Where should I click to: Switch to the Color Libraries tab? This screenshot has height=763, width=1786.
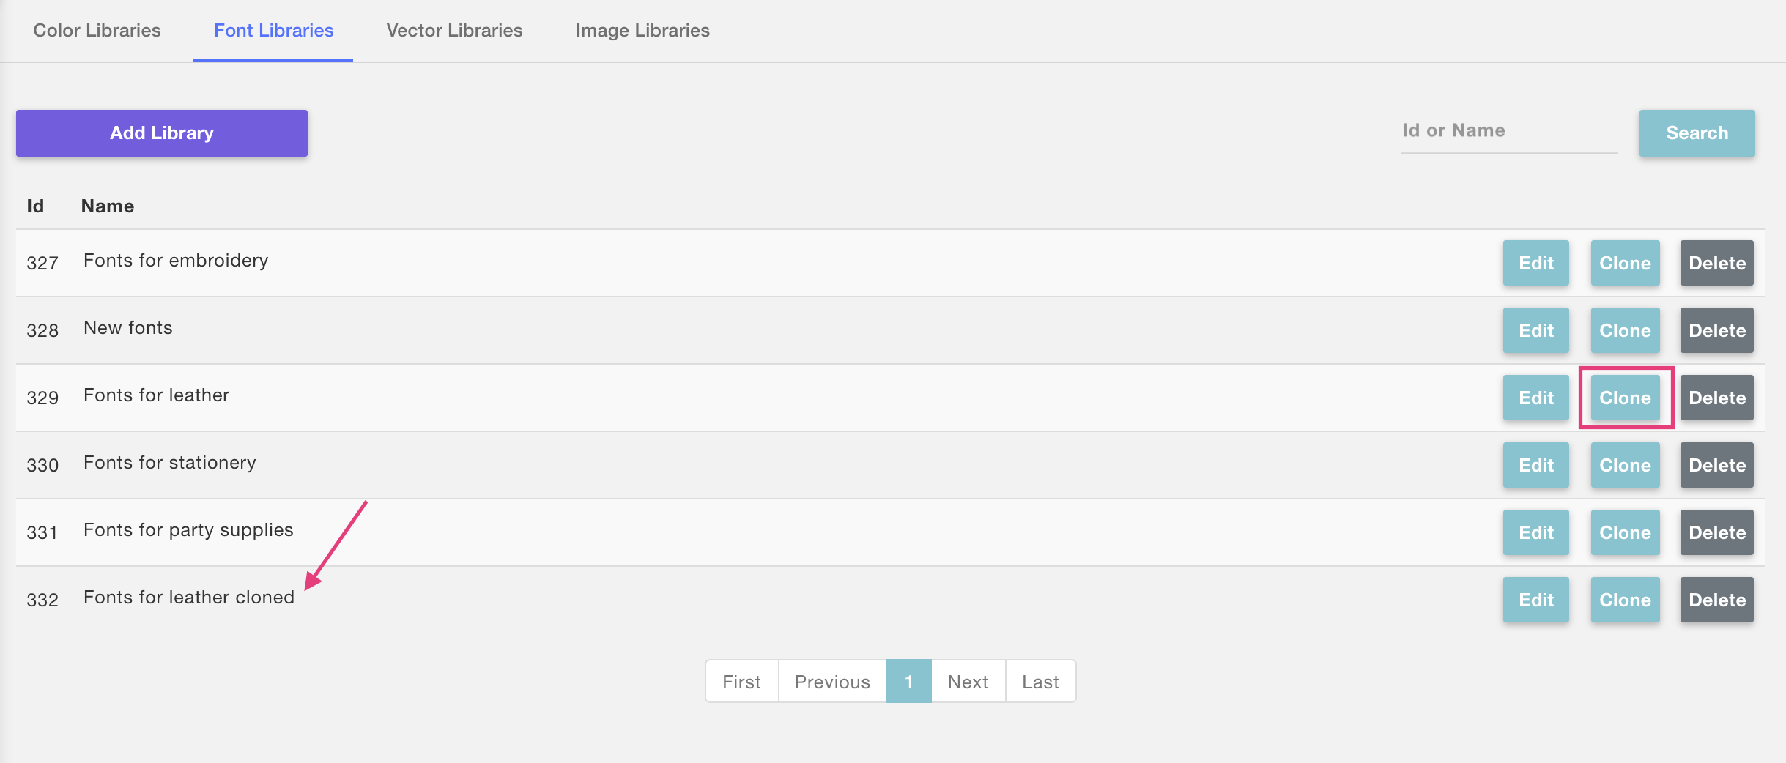coord(97,30)
